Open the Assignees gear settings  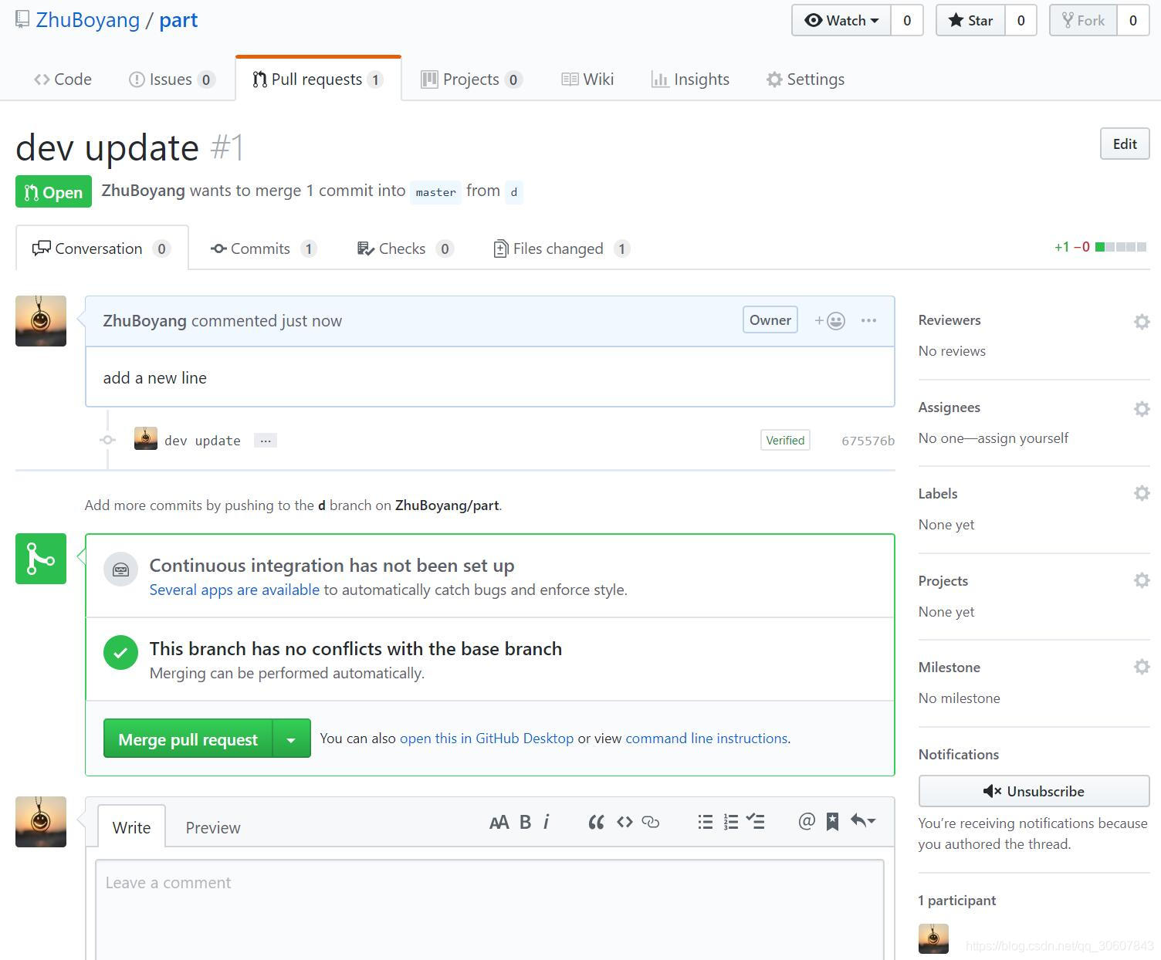[1142, 408]
